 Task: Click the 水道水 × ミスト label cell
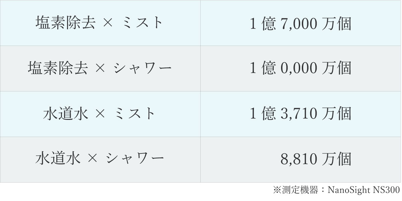[x=100, y=114]
